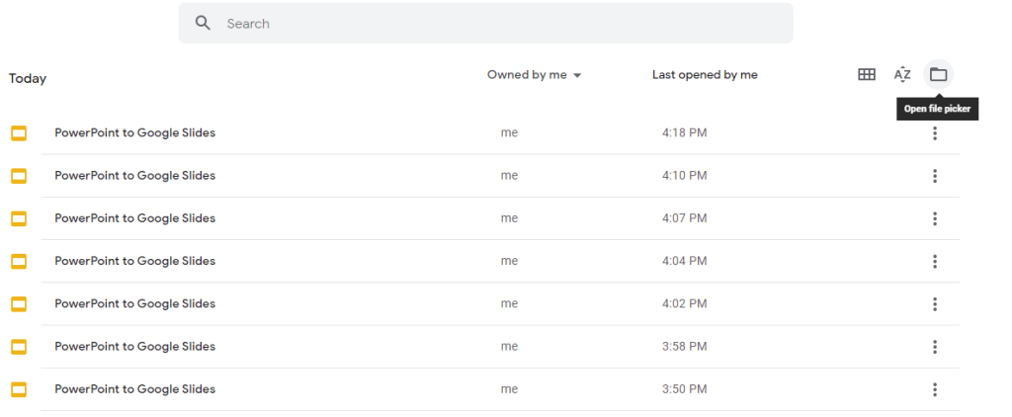Open more options for 3:58 PM presentation

[935, 347]
